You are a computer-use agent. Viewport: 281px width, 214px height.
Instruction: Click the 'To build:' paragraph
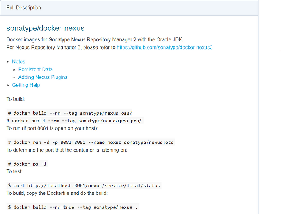pos(16,99)
